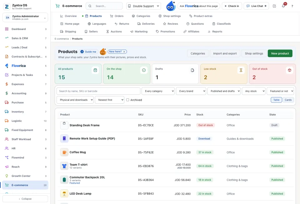Click the shopping bag icon on All products card
Image resolution: width=300 pixels, height=204 pixels.
click(x=95, y=70)
